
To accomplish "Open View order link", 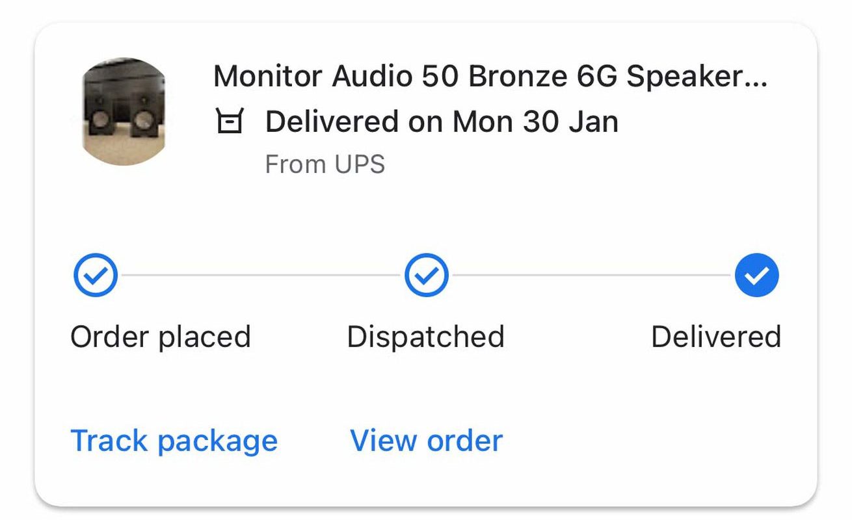I will tap(427, 441).
